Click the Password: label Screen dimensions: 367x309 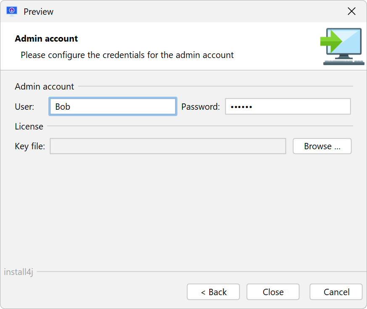(x=201, y=107)
